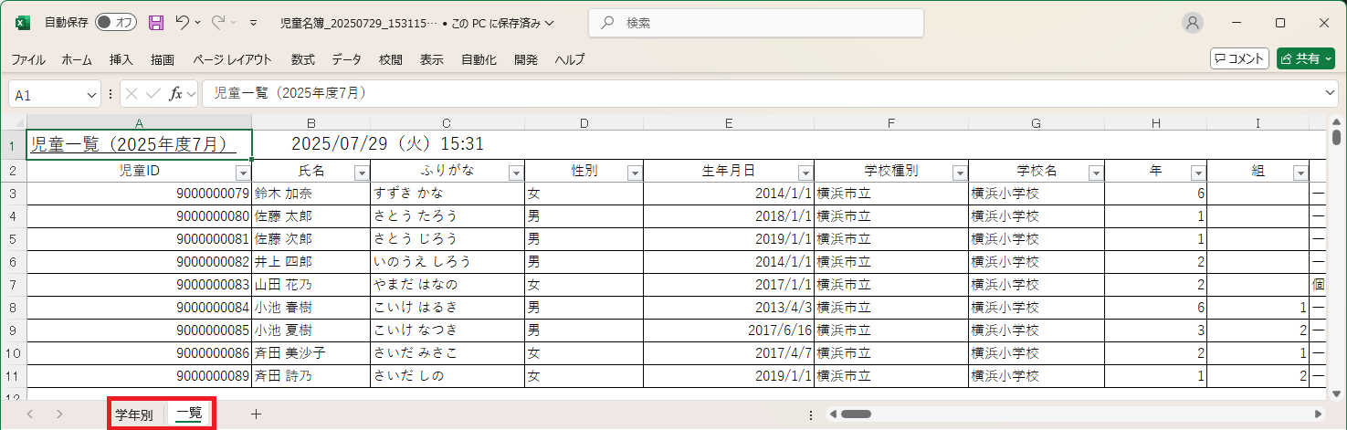
Task: Click the user account profile icon
Action: (1193, 23)
